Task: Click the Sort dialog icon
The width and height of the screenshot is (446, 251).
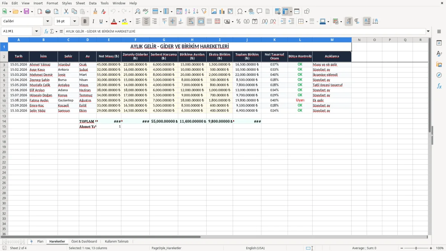Action: coord(179,12)
